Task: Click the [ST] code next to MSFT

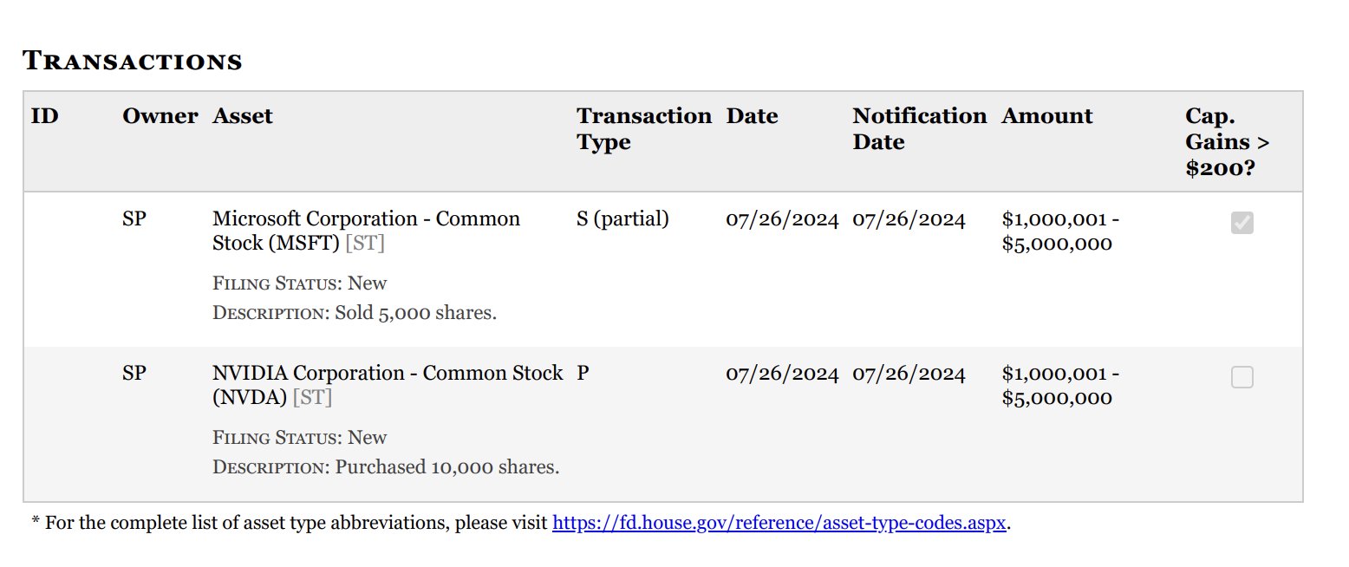Action: coord(364,244)
